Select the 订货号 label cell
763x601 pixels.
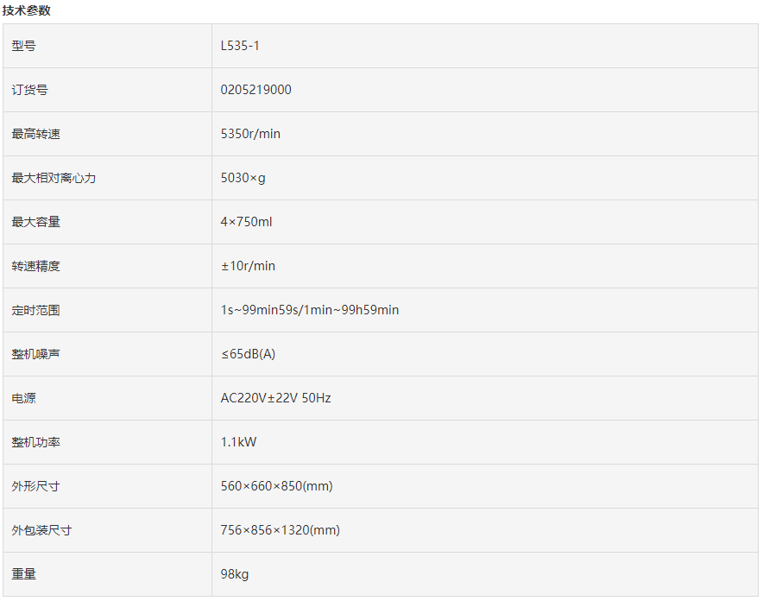click(30, 90)
